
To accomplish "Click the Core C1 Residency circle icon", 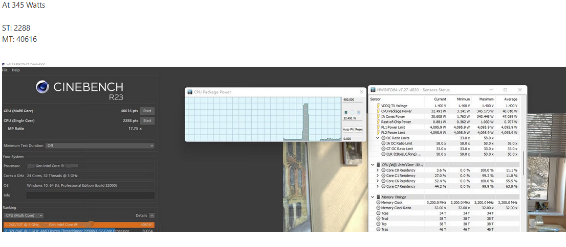I will [x=383, y=176].
